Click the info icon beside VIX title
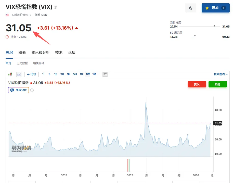Image resolution: width=233 pixels, height=183 pixels. point(55,7)
